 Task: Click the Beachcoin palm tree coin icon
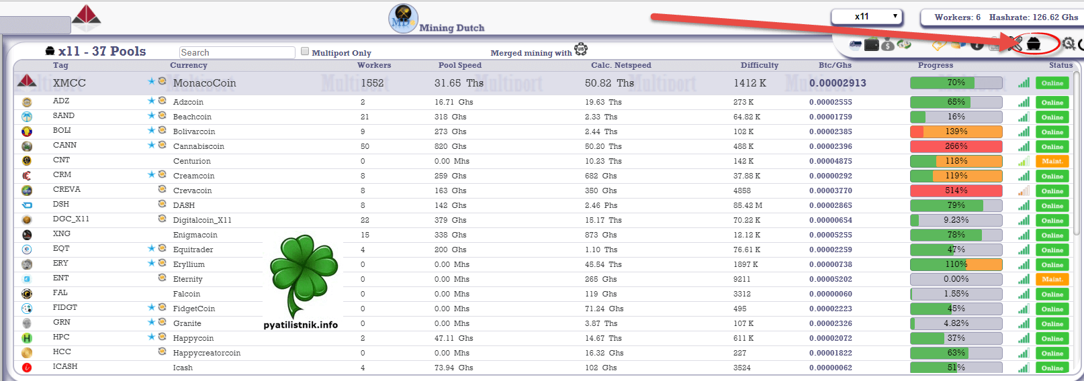tap(27, 117)
